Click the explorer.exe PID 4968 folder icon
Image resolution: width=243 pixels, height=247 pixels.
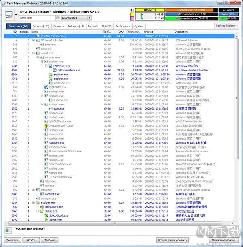(50, 79)
